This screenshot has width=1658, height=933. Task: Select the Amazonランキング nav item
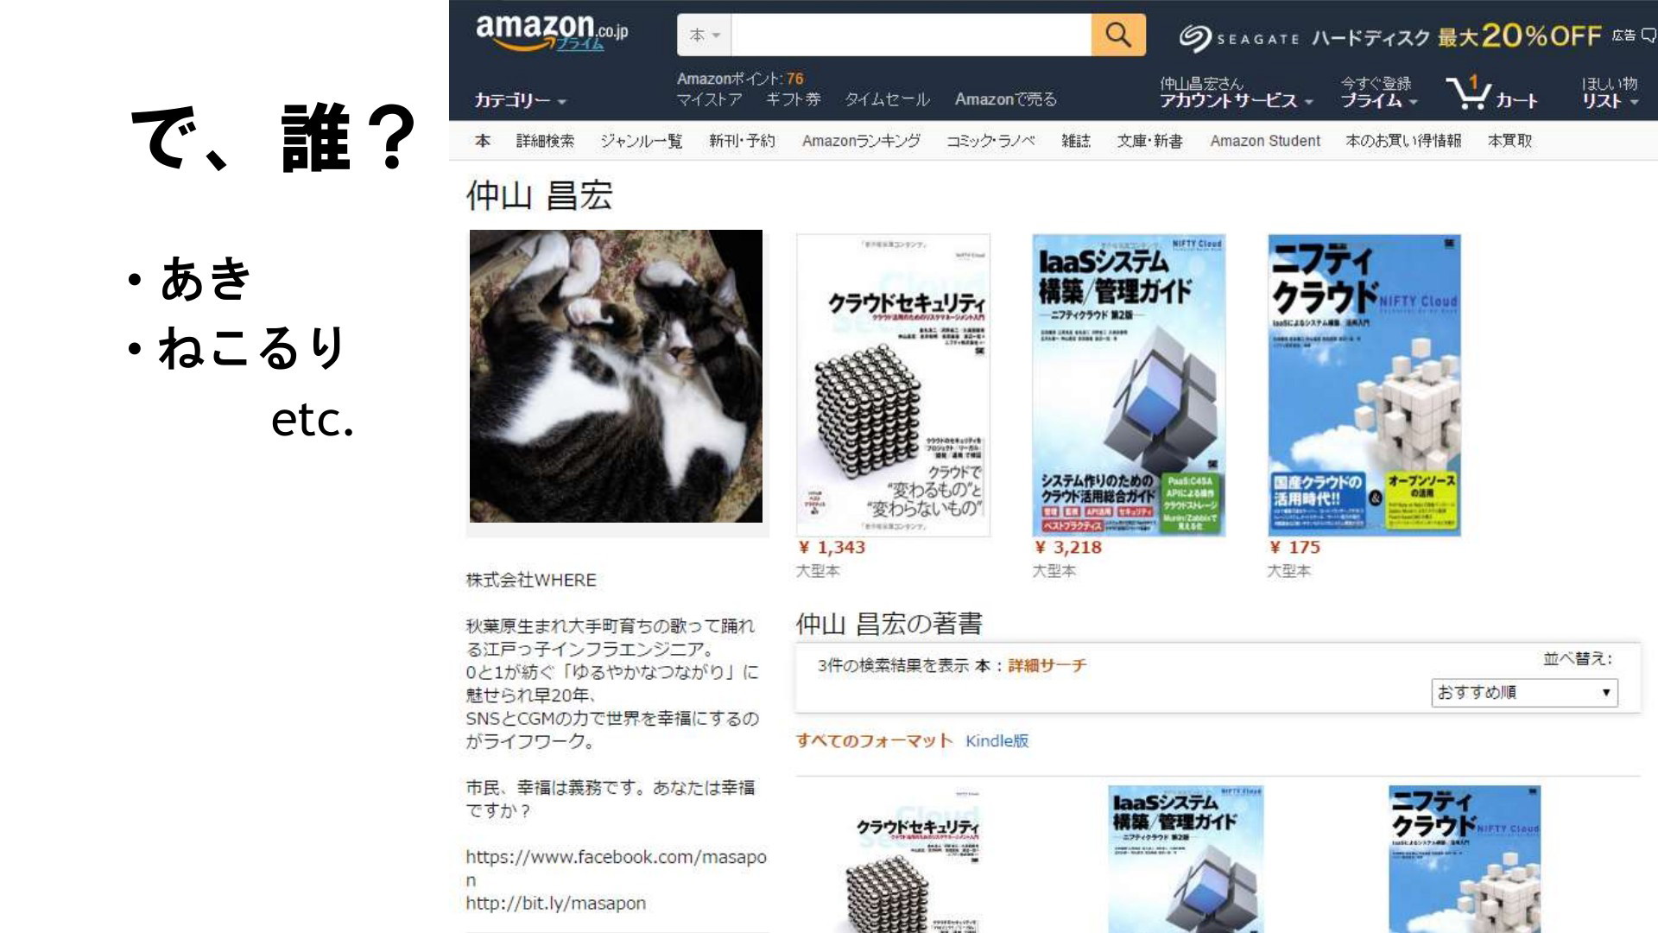pyautogui.click(x=861, y=141)
